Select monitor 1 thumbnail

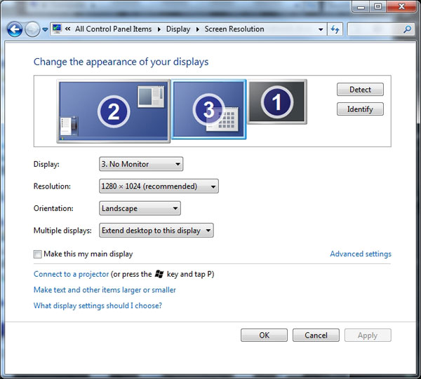tap(277, 102)
